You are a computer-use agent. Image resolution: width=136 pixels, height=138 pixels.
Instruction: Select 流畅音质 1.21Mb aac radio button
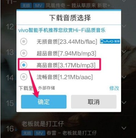pos(24,77)
